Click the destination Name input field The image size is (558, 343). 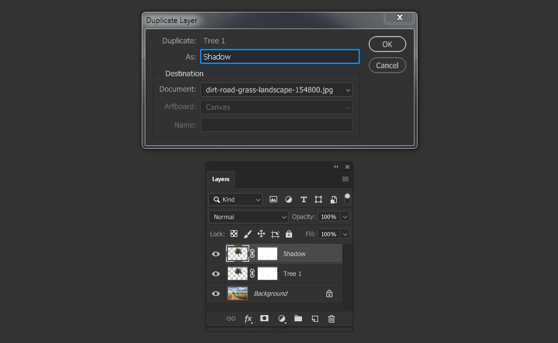pos(277,125)
